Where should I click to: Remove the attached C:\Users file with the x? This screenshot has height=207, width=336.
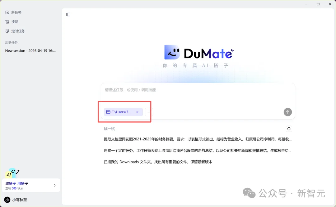[137, 112]
